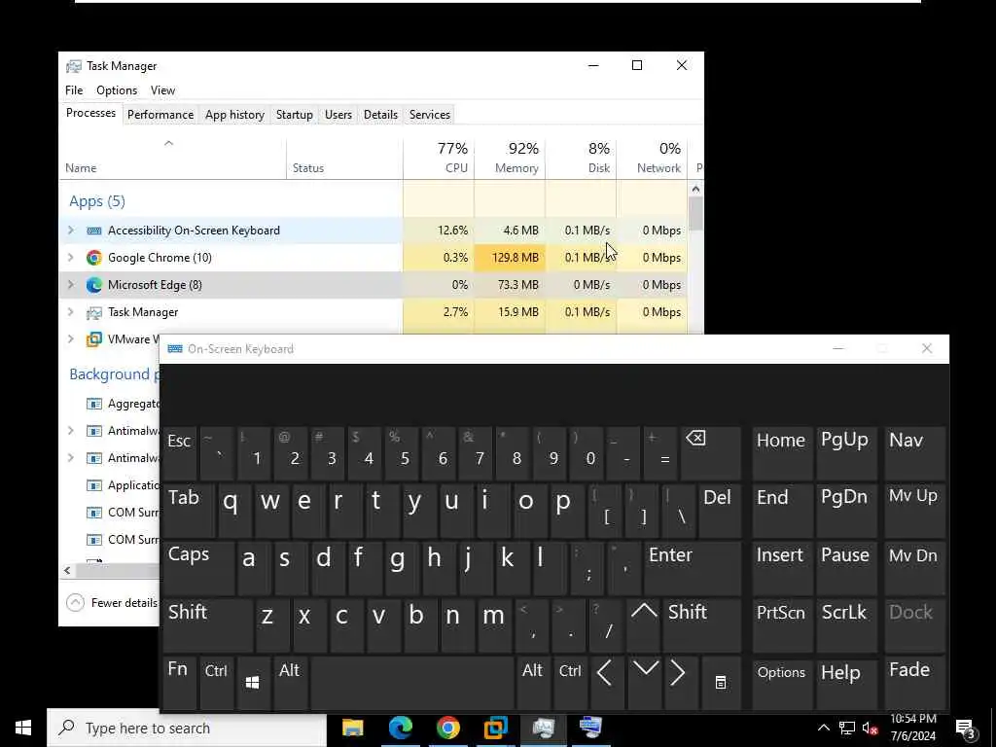Toggle the right Alt key on On-Screen Keyboard
This screenshot has height=747, width=996.
(x=533, y=682)
